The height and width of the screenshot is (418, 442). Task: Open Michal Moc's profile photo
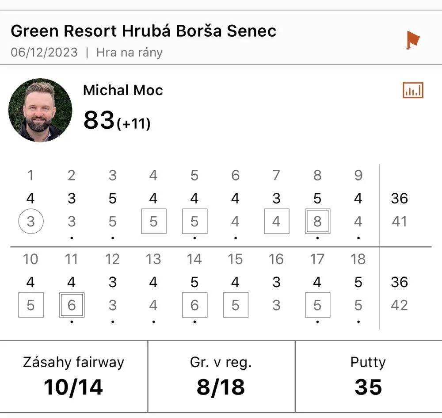tap(40, 110)
